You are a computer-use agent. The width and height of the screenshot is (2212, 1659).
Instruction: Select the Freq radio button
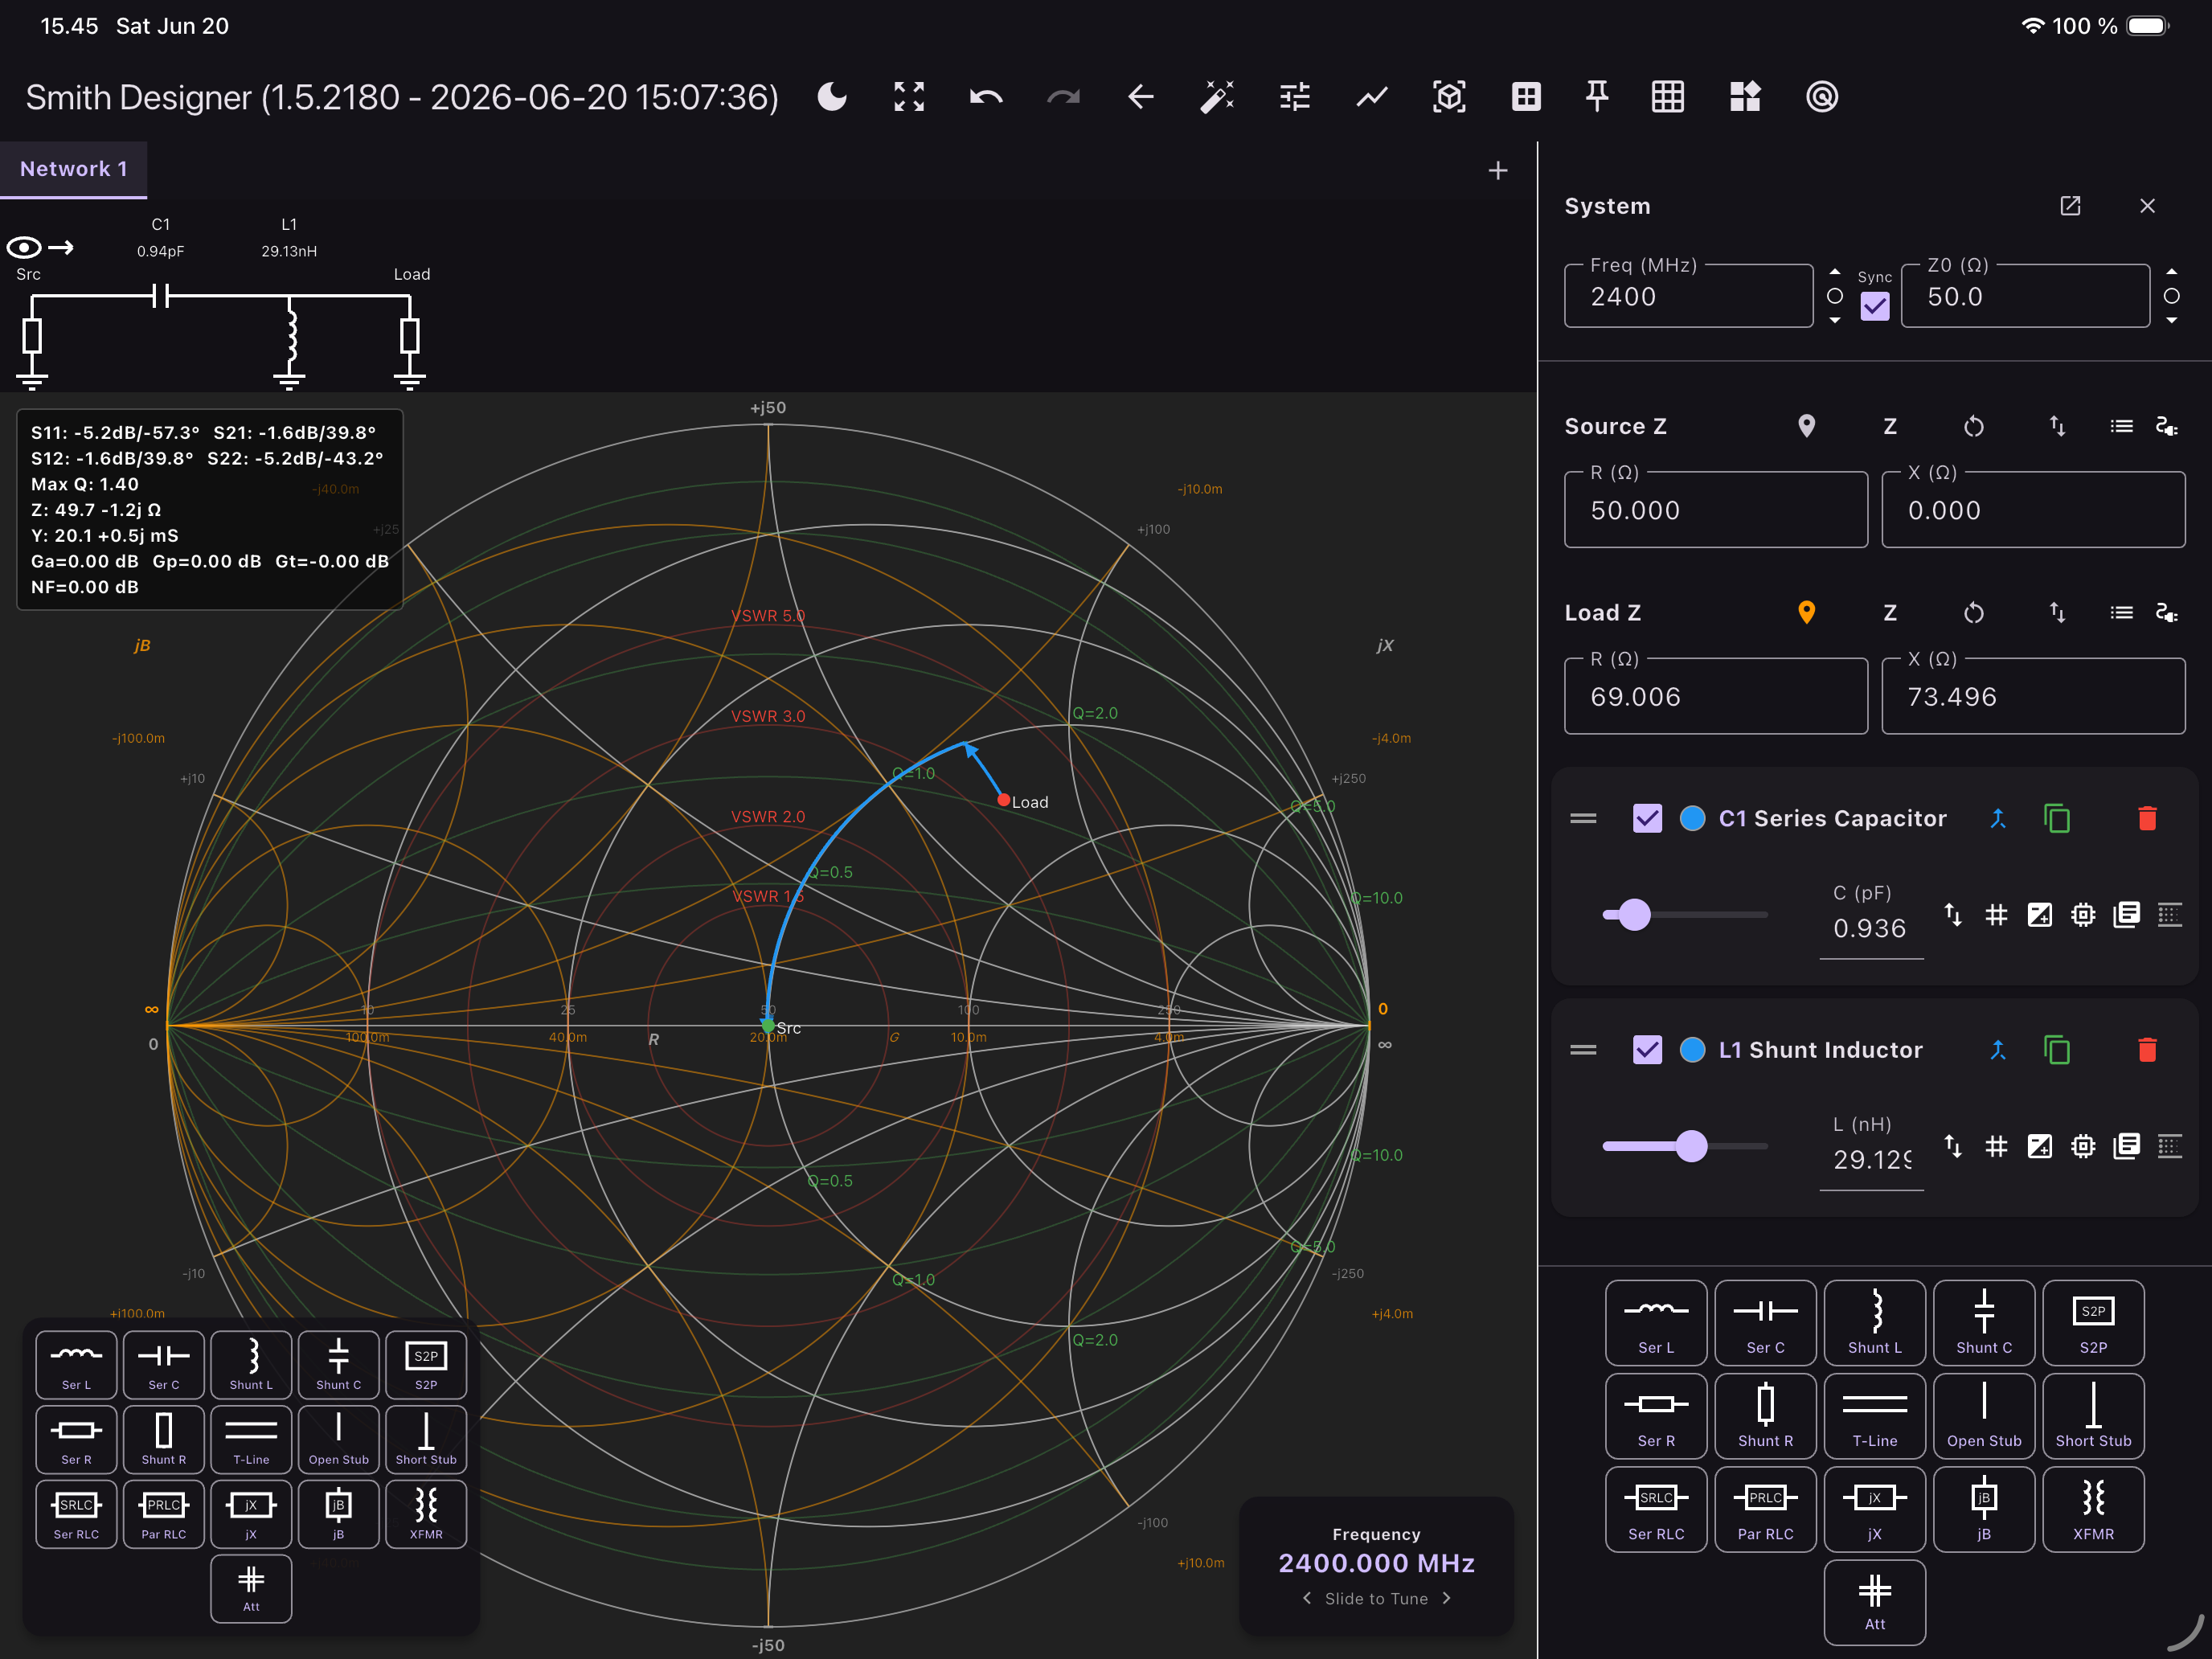tap(1835, 296)
